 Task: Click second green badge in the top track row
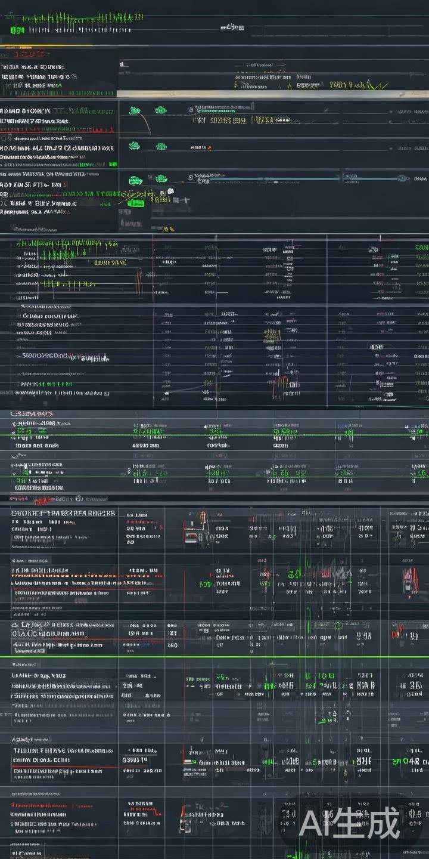click(x=161, y=110)
